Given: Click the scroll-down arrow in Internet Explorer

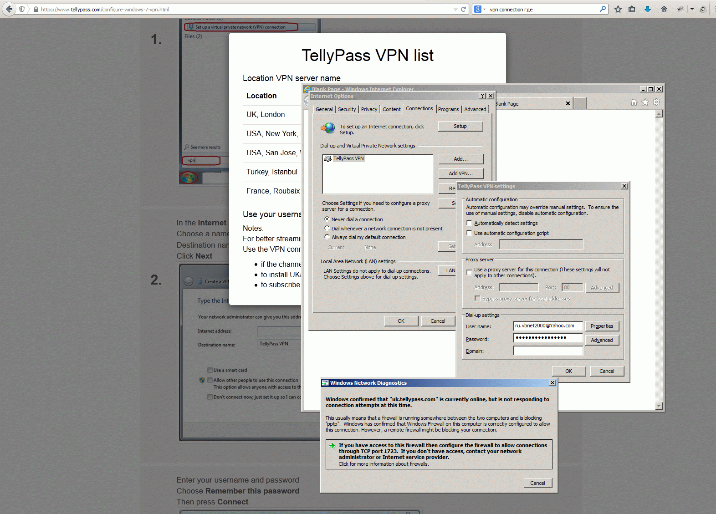Looking at the screenshot, I should [659, 406].
